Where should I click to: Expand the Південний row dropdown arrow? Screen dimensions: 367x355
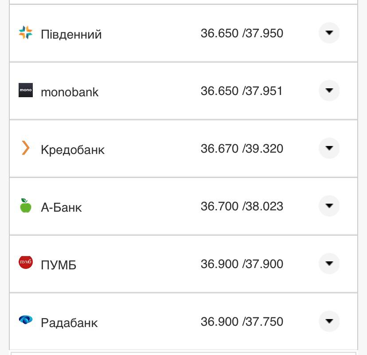[329, 33]
